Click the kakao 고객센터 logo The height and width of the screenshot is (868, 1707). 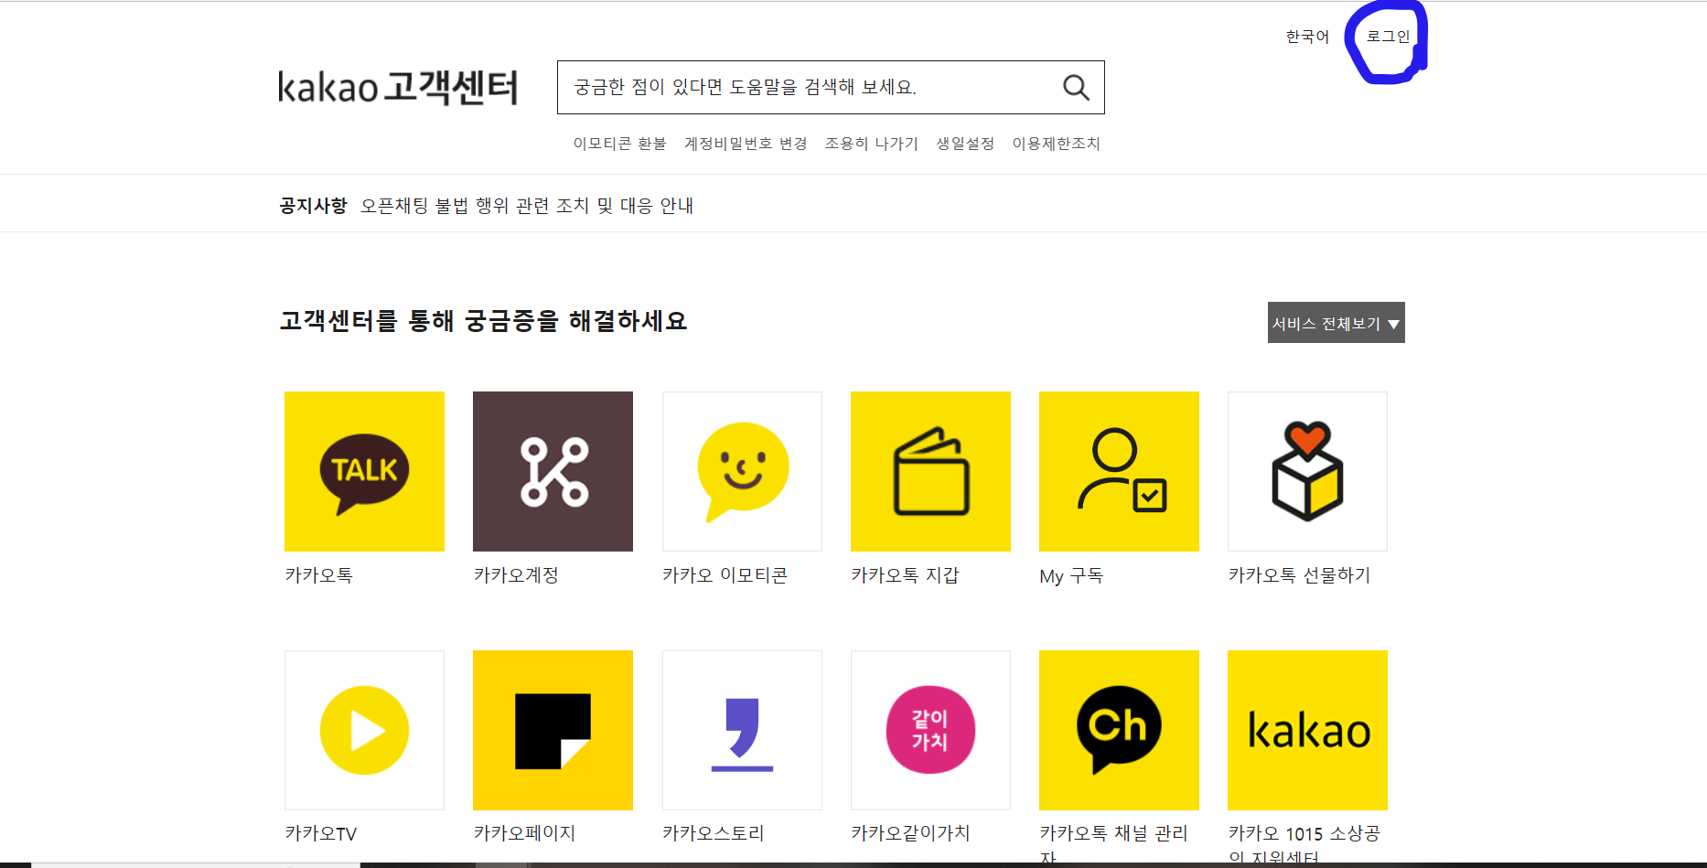(398, 88)
